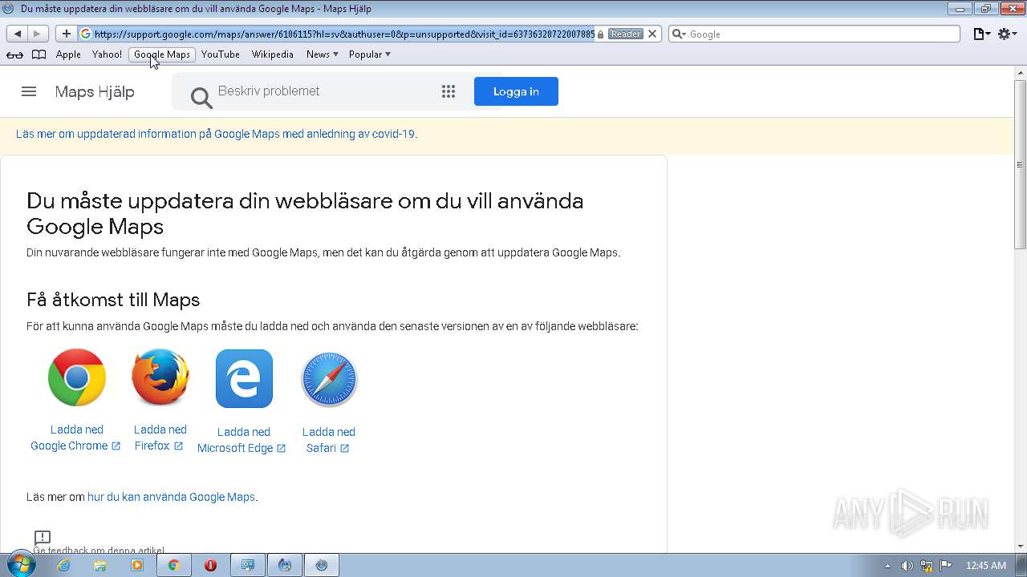Click the search magnifier icon
1027x577 pixels.
pos(201,97)
